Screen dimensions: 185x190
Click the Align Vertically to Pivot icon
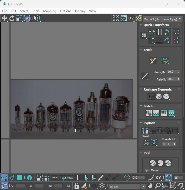click(152, 40)
